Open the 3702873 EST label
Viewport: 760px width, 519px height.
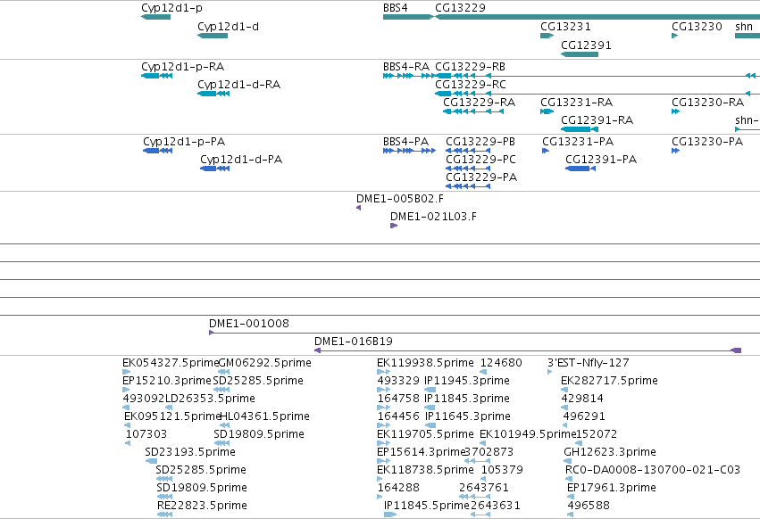pos(489,453)
